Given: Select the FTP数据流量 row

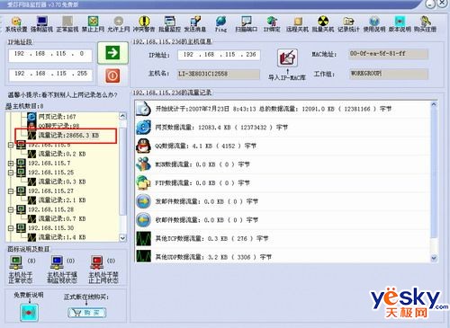Looking at the screenshot, I should coord(283,183).
